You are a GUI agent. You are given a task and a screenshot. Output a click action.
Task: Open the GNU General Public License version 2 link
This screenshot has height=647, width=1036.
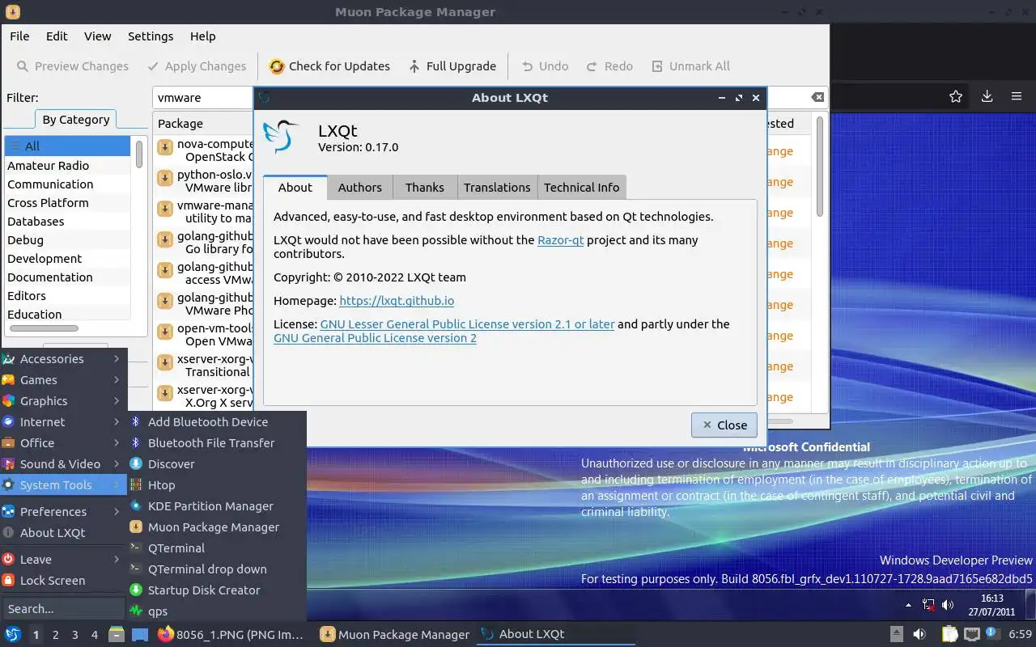(375, 337)
